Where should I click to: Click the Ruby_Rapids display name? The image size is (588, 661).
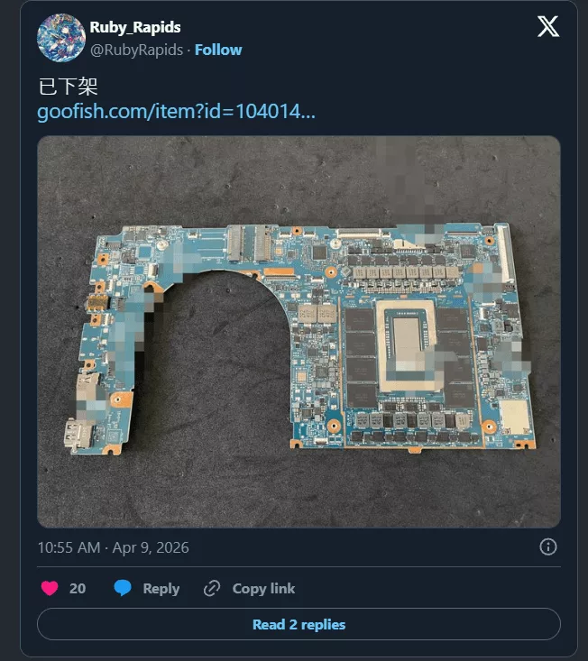(x=135, y=27)
